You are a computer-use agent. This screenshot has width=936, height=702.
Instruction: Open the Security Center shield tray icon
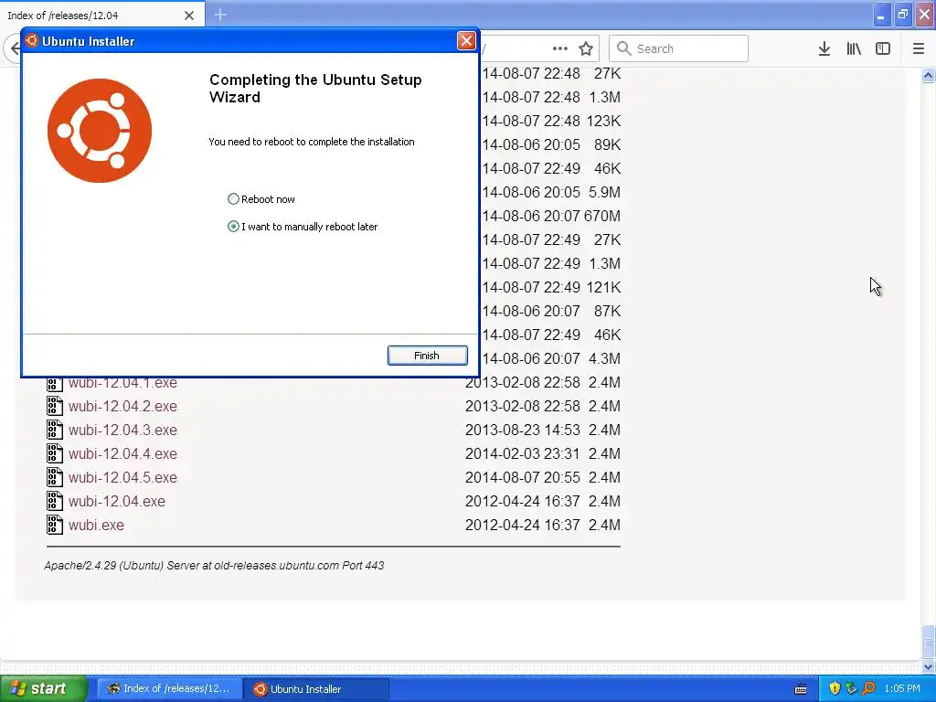[835, 689]
